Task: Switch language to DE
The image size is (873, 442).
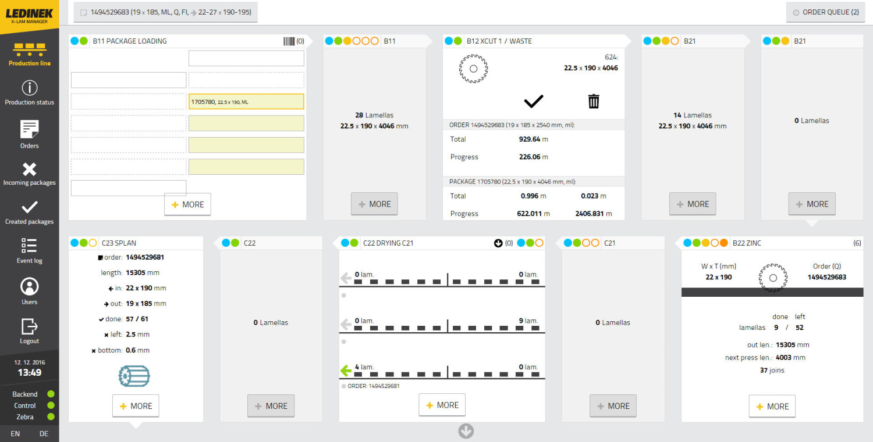Action: pyautogui.click(x=44, y=433)
